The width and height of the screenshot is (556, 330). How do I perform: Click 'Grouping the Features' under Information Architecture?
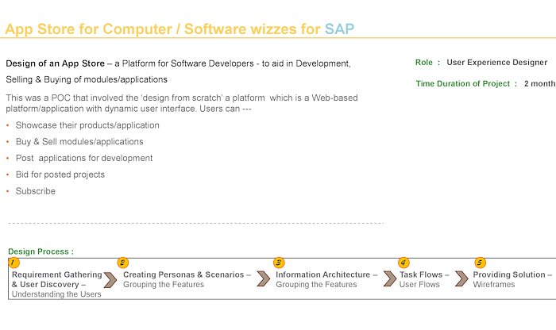click(x=316, y=284)
